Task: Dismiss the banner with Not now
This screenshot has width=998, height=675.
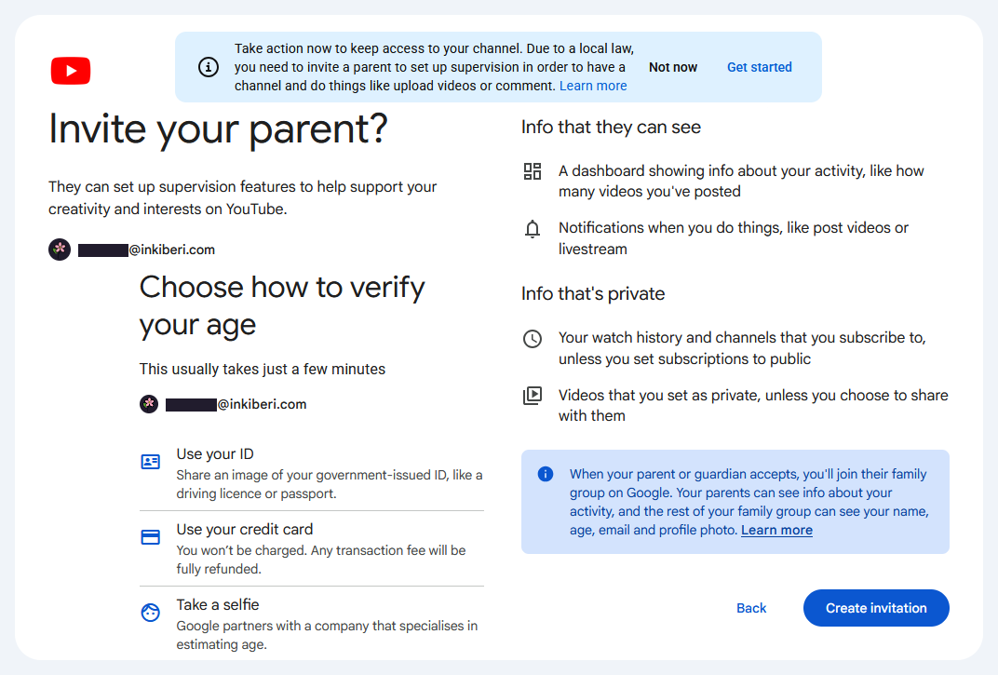Action: pos(673,67)
